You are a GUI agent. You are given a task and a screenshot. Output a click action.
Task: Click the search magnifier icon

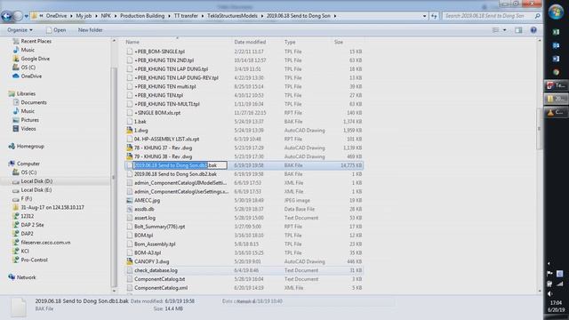pos(537,16)
